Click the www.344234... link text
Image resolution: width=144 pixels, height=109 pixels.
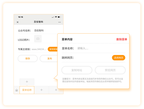(x=39, y=49)
